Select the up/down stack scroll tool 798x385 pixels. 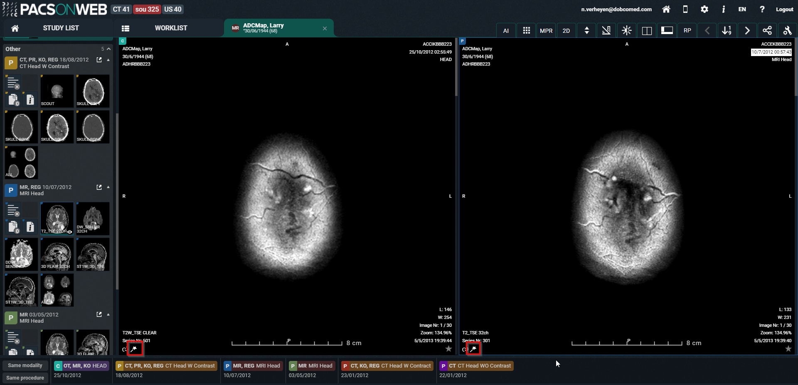586,31
